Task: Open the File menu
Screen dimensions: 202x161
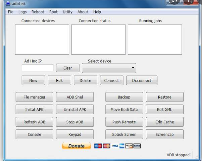Action: tap(10, 12)
